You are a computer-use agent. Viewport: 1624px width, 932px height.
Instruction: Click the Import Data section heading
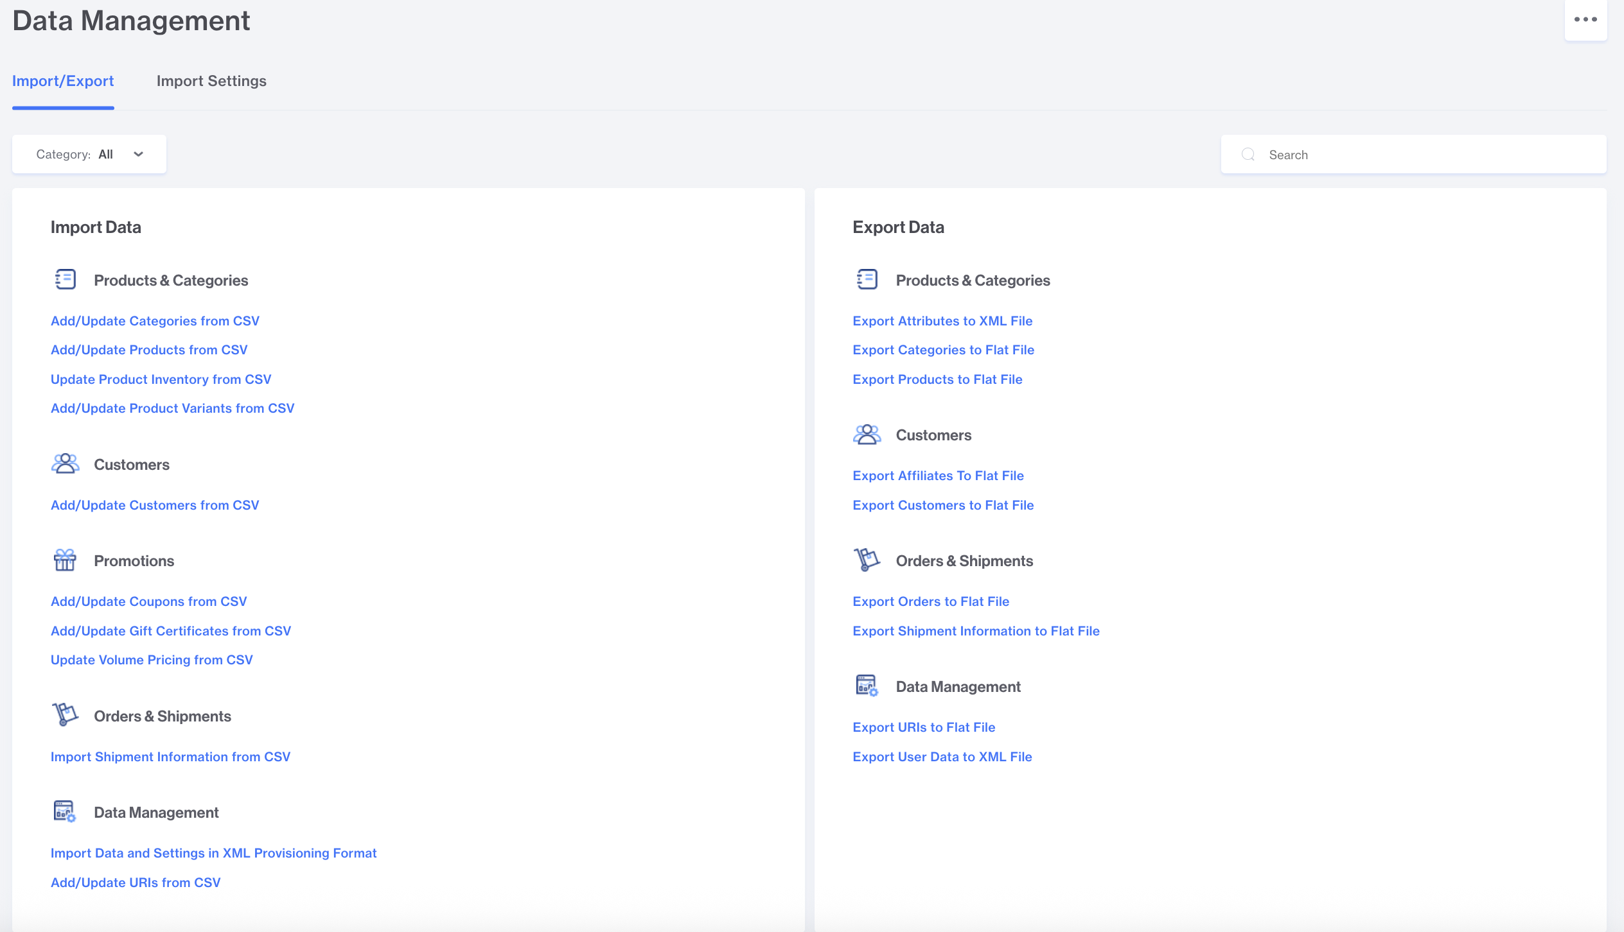(96, 227)
